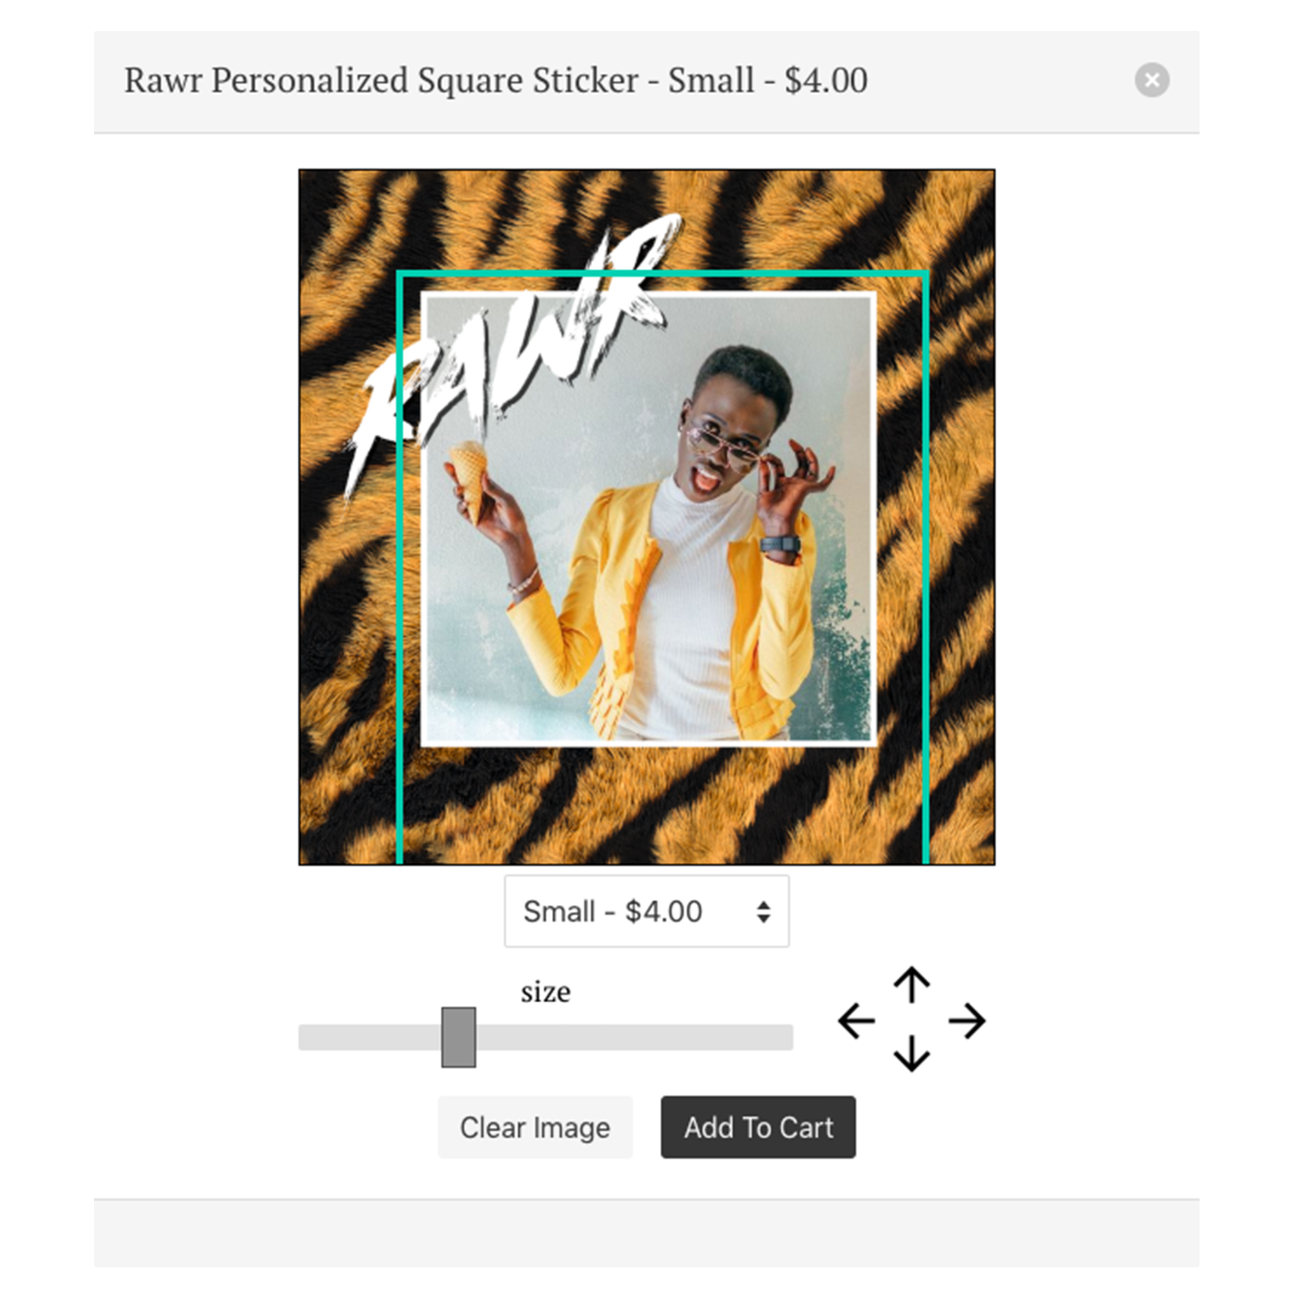This screenshot has width=1294, height=1294.
Task: Click the up arrow to reposition the photo higher
Action: pyautogui.click(x=911, y=985)
